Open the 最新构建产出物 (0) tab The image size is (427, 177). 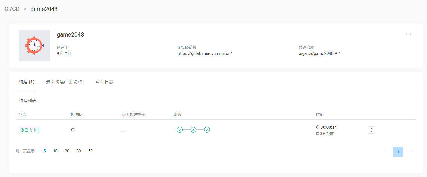coord(65,82)
